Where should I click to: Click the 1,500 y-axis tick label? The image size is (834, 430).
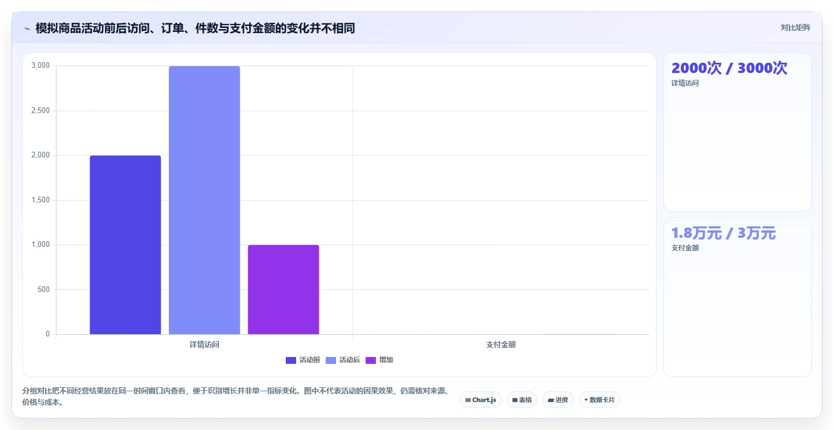tap(41, 200)
